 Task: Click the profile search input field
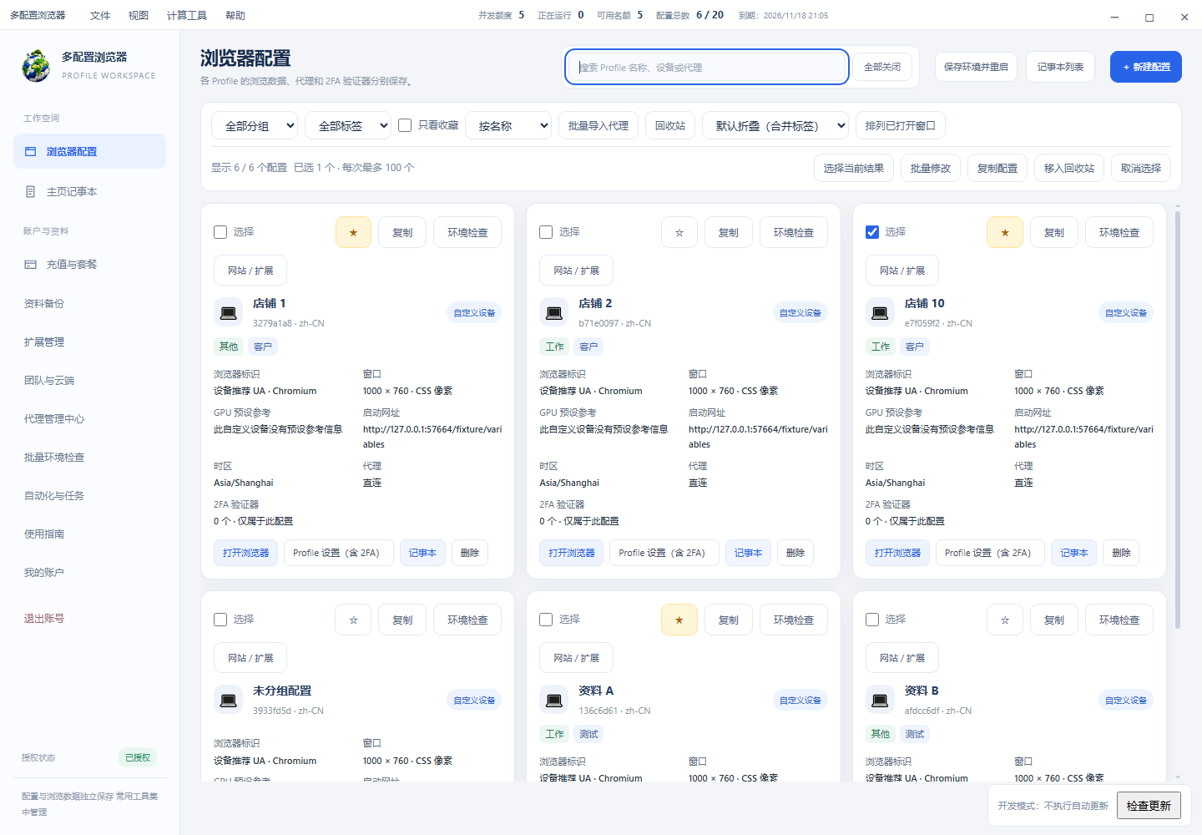[707, 67]
